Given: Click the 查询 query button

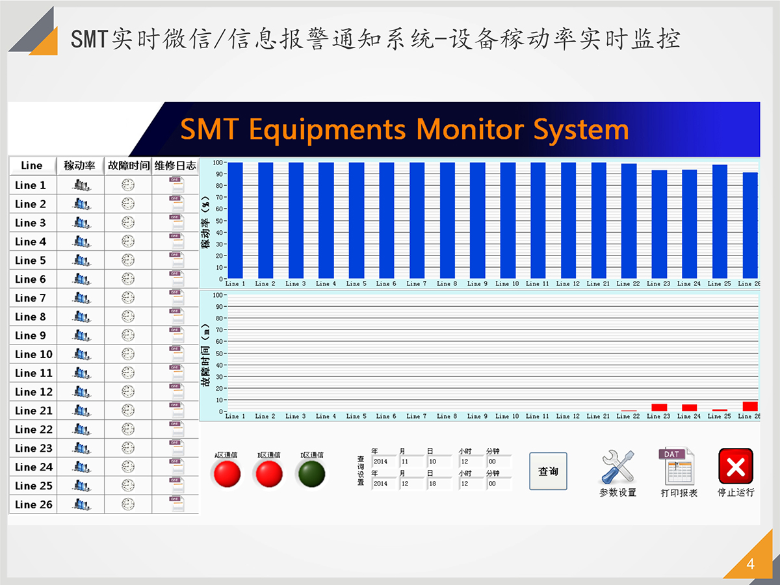Looking at the screenshot, I should coord(548,471).
